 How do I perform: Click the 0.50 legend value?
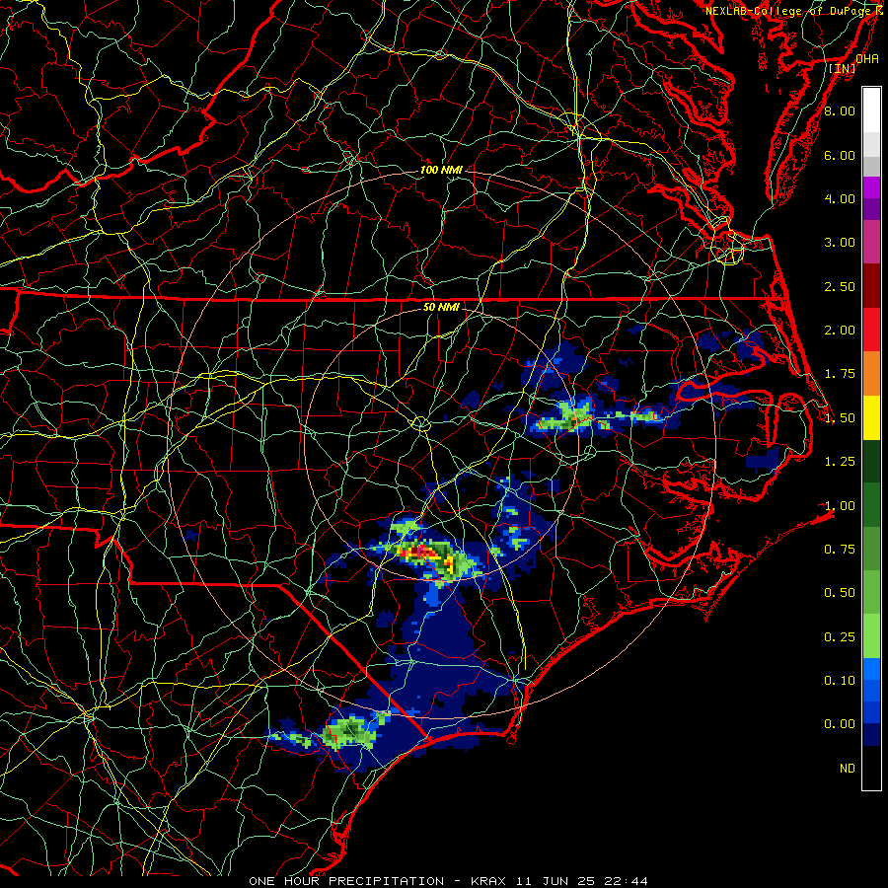840,593
